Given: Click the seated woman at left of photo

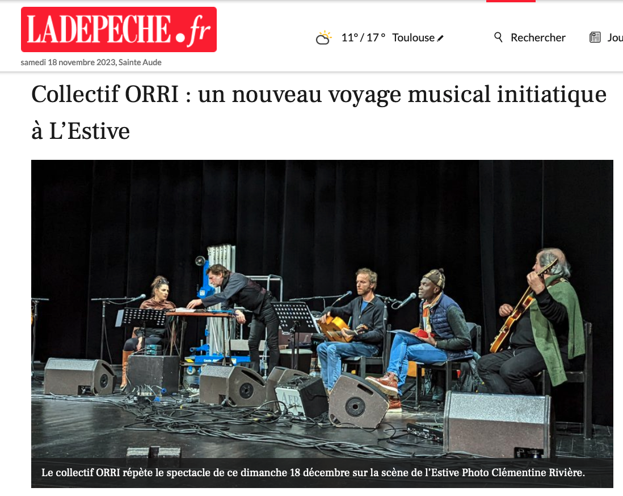Looking at the screenshot, I should pos(151,317).
